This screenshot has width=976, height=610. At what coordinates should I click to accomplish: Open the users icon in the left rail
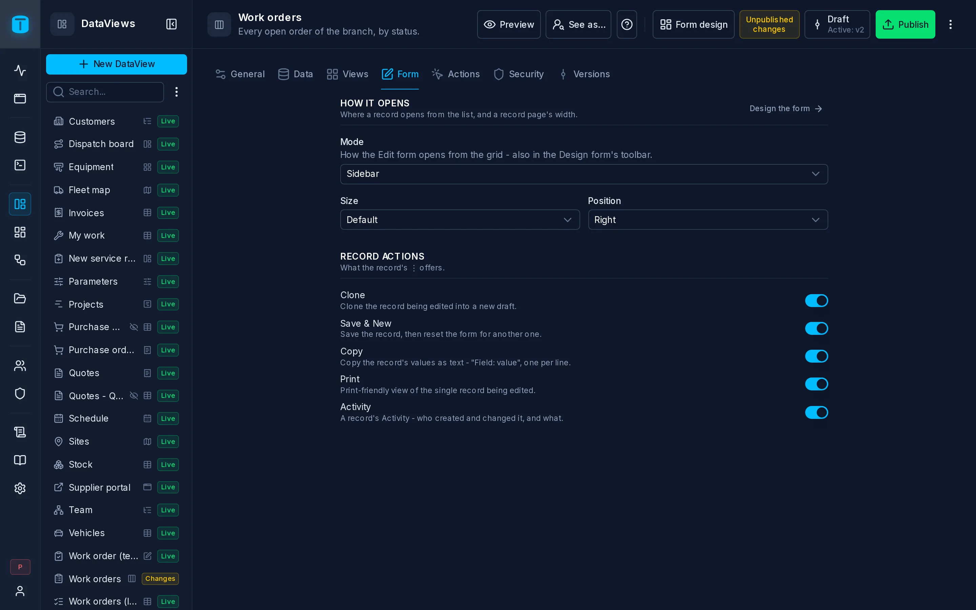[x=20, y=366]
